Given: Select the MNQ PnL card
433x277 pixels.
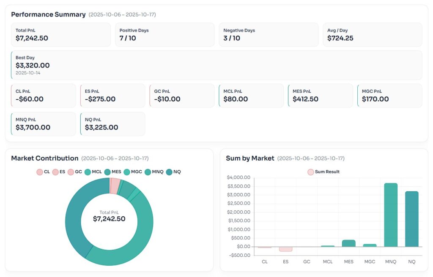Looking at the screenshot, I should coord(44,124).
